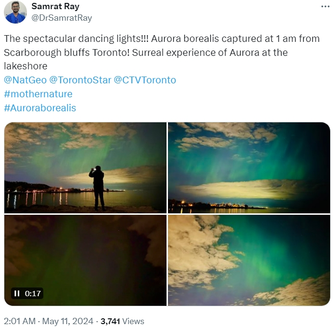Browse the #mothernature hashtag
The image size is (334, 327).
38,94
